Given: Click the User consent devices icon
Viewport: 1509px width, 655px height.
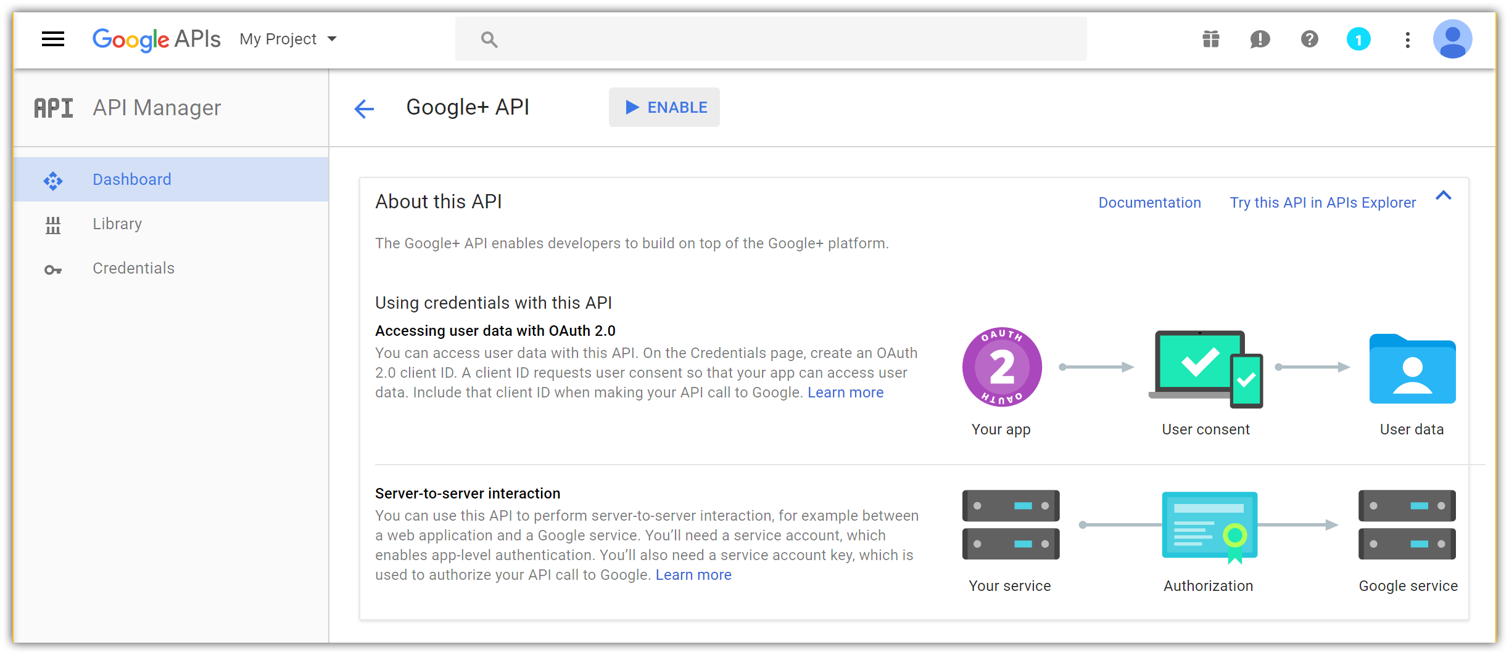Looking at the screenshot, I should (x=1205, y=369).
